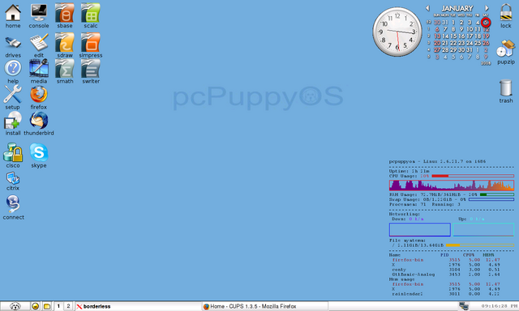Click the yellow folder taskbar icon

47,306
